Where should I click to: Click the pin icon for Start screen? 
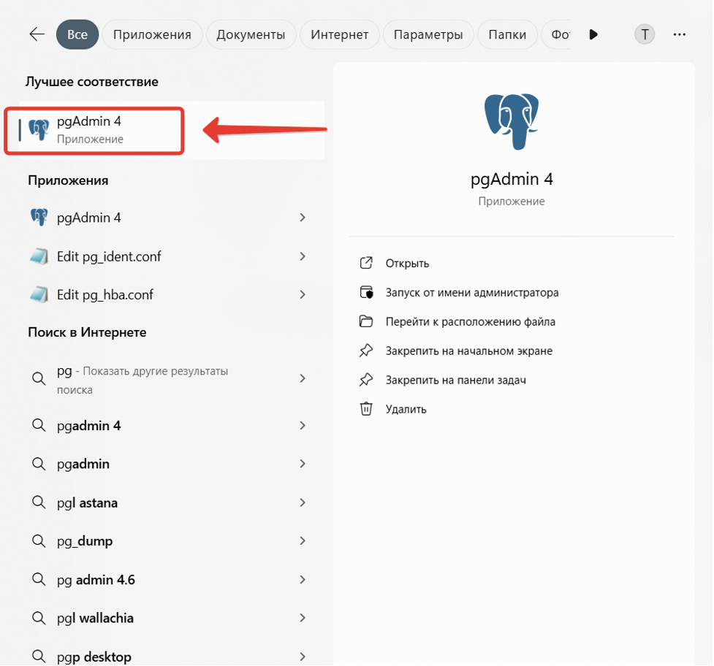(366, 351)
